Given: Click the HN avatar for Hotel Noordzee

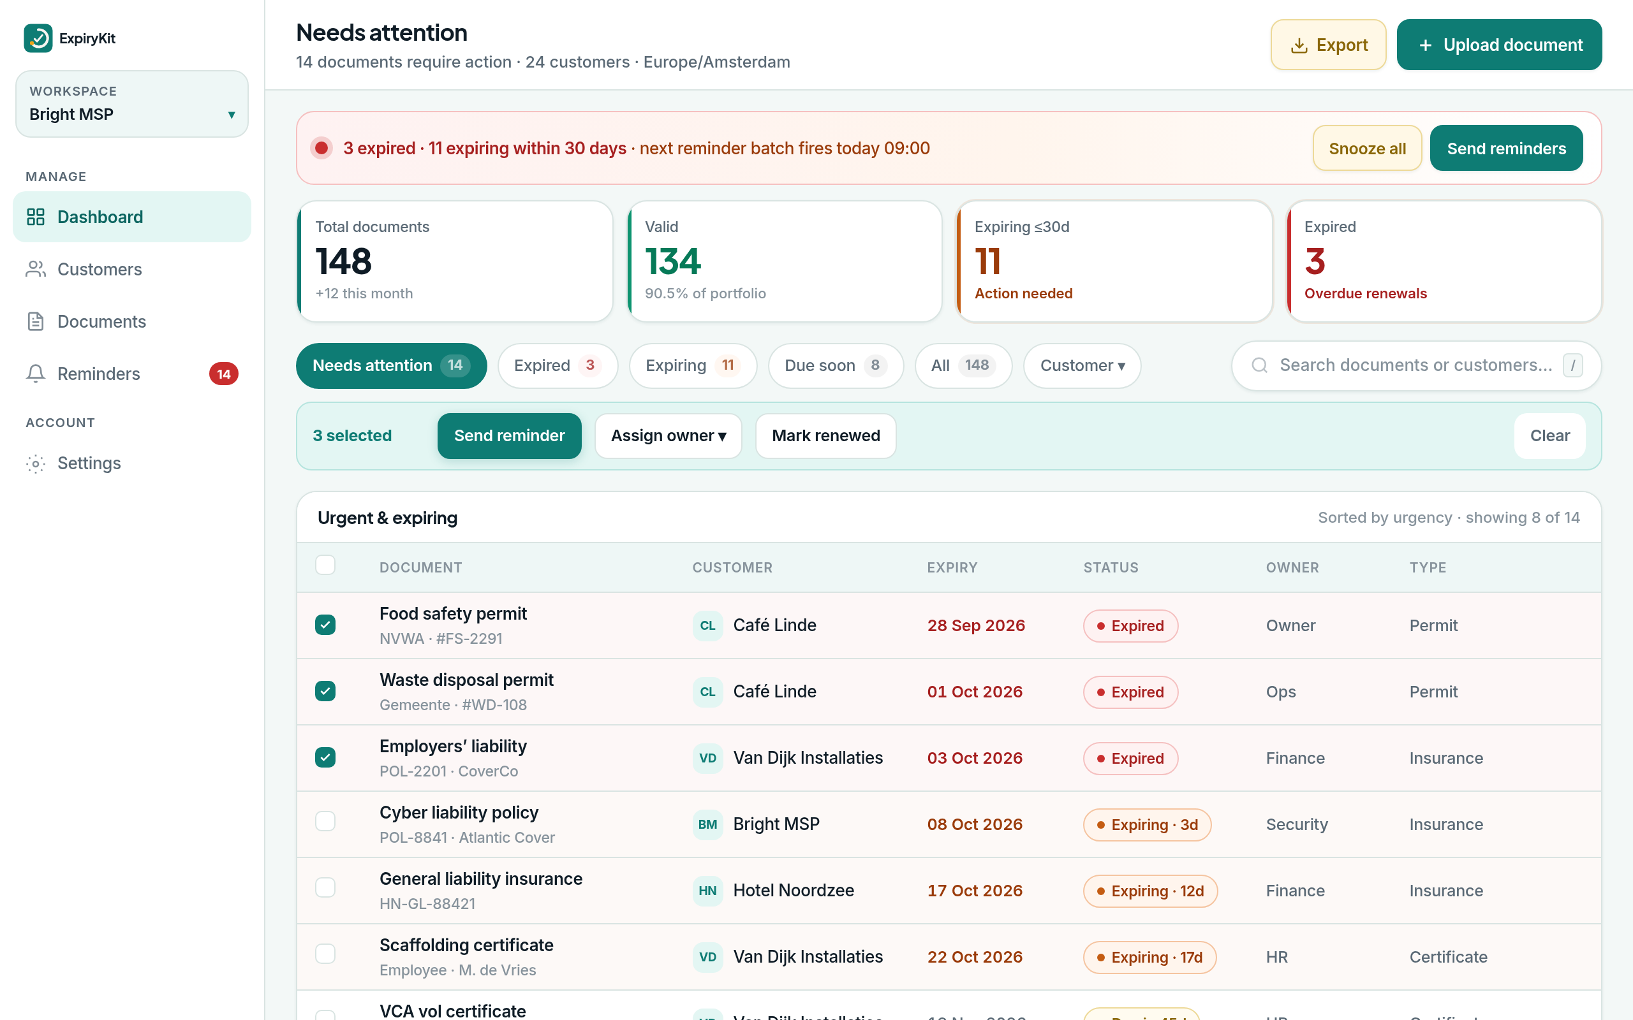Looking at the screenshot, I should pos(707,891).
